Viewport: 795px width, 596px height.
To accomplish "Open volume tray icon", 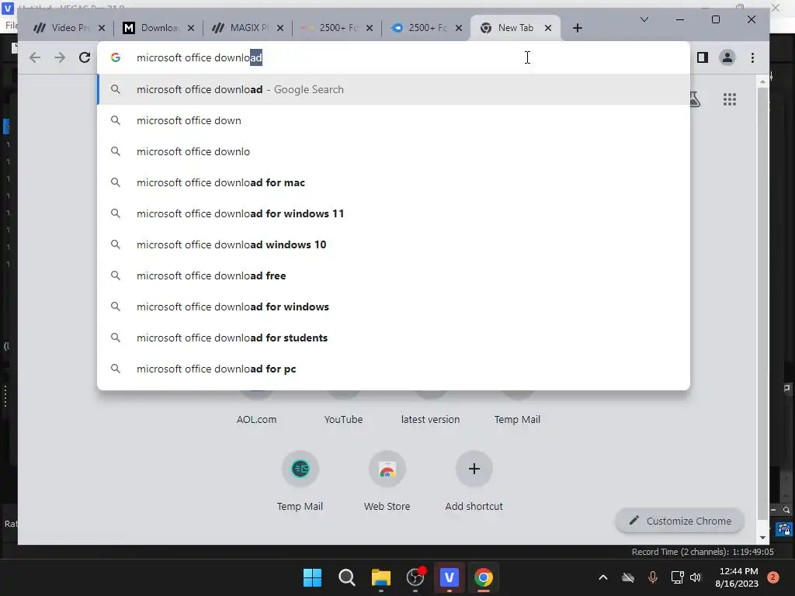I will pyautogui.click(x=696, y=577).
